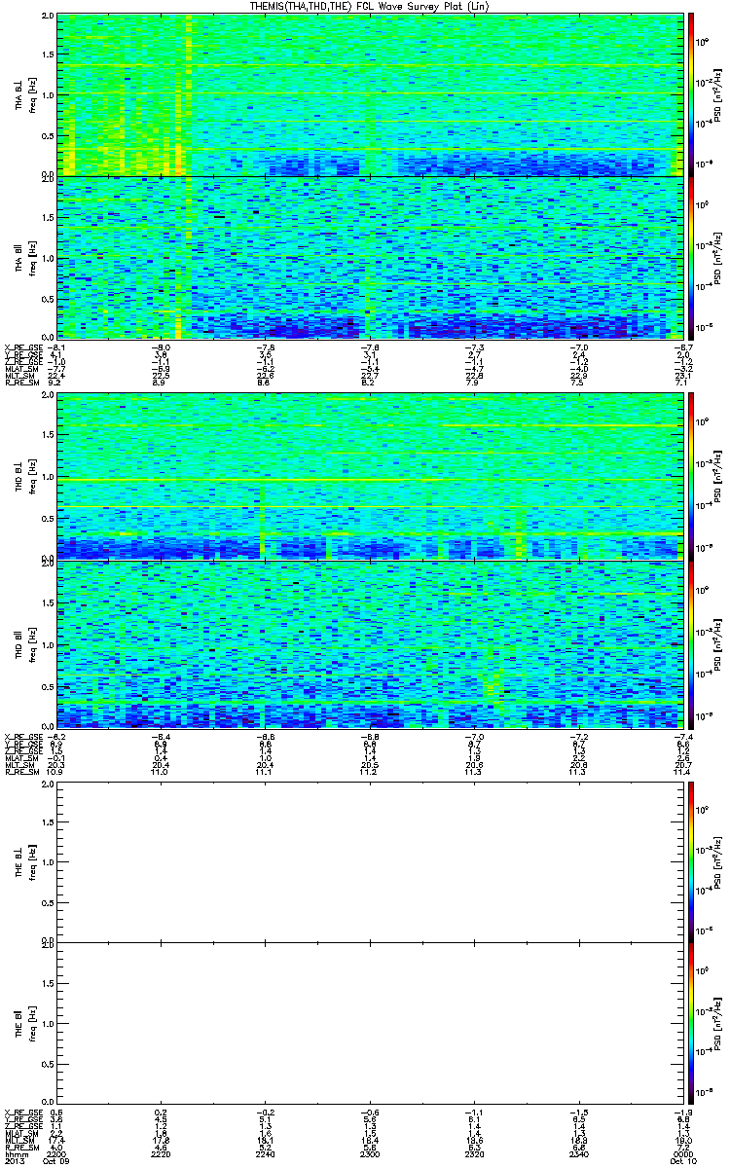730x1168 pixels.
Task: Click the first MLT_SM value "17.4" under THE
Action: (56, 1141)
